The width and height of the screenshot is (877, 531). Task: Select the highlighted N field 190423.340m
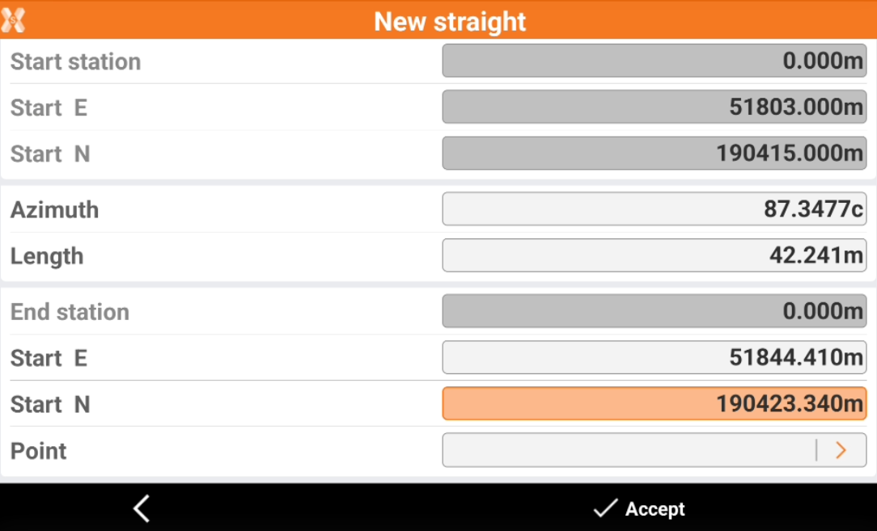(x=654, y=404)
